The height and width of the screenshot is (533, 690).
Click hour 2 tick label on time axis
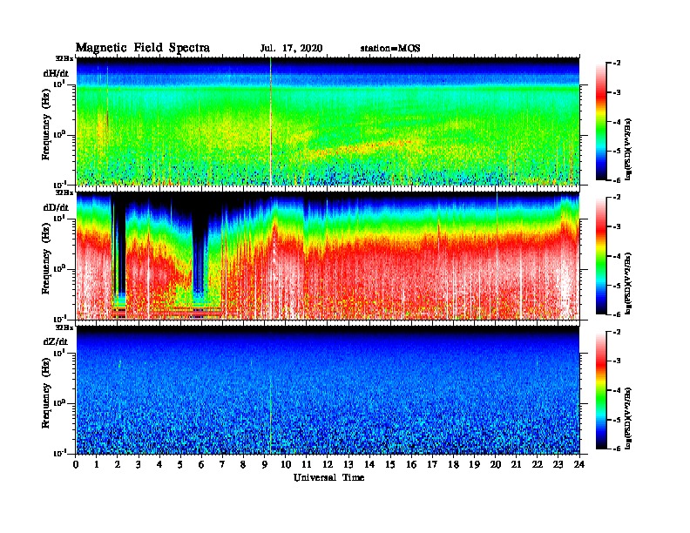118,464
